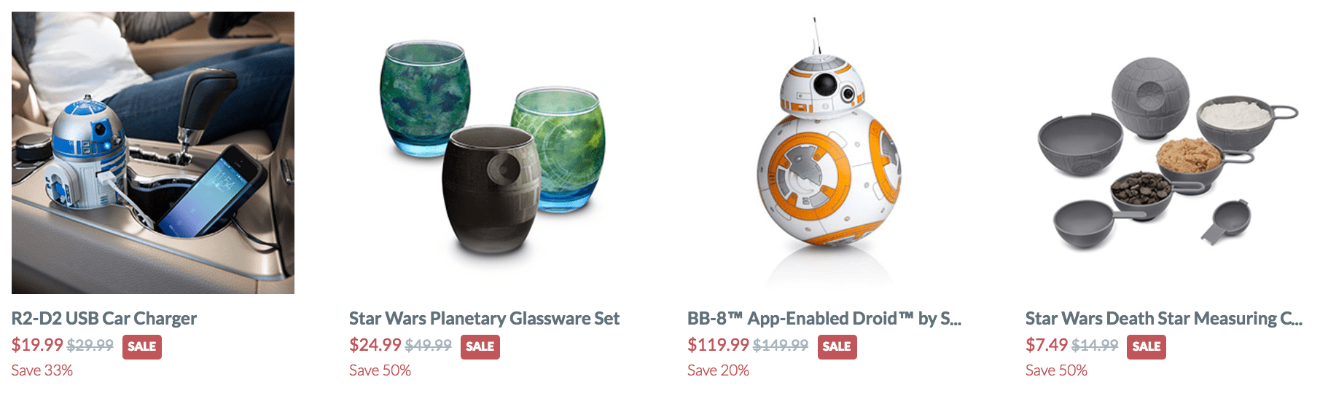This screenshot has height=393, width=1328.
Task: Click the Save 20% text
Action: [718, 370]
